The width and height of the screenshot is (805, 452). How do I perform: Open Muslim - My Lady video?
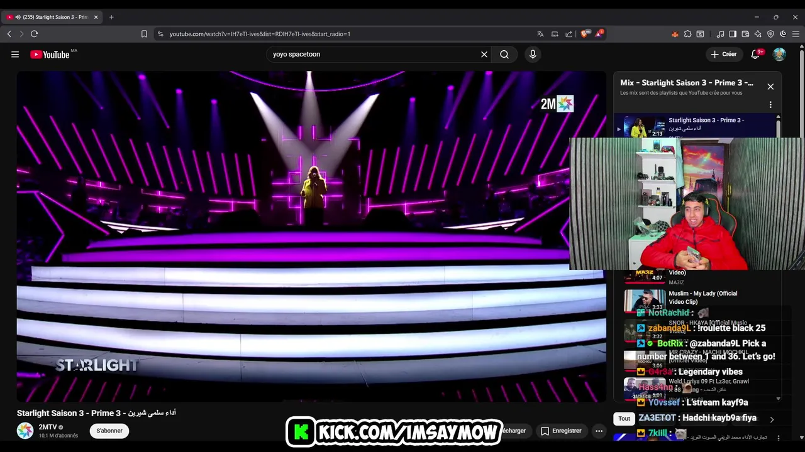point(702,298)
